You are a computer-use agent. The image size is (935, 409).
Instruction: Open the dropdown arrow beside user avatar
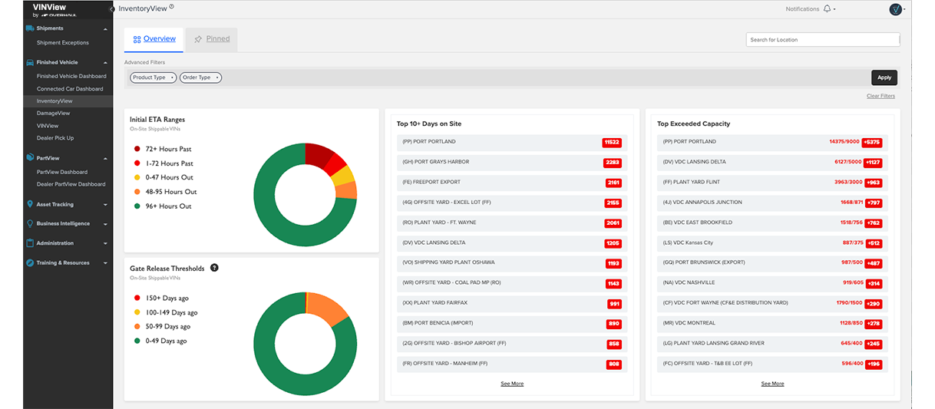[x=904, y=9]
